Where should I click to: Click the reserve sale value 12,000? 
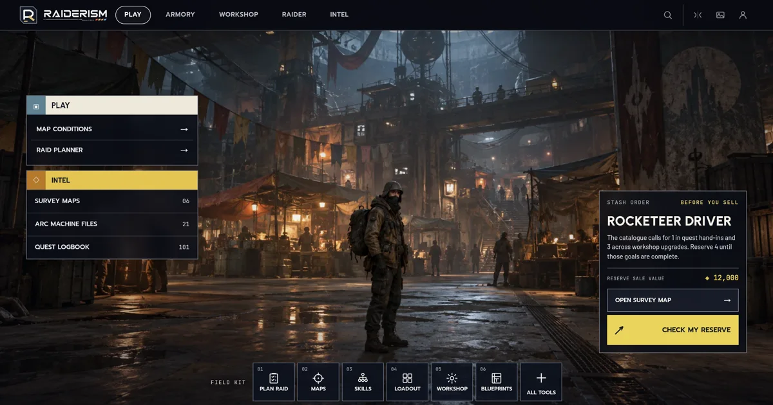[x=722, y=278]
